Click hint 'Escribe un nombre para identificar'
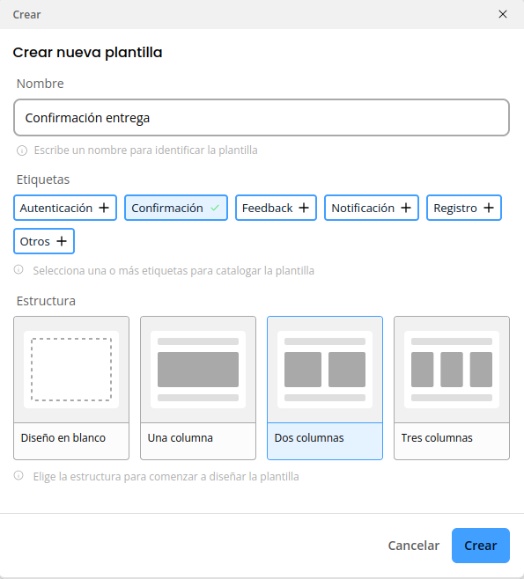The height and width of the screenshot is (579, 524). click(145, 150)
